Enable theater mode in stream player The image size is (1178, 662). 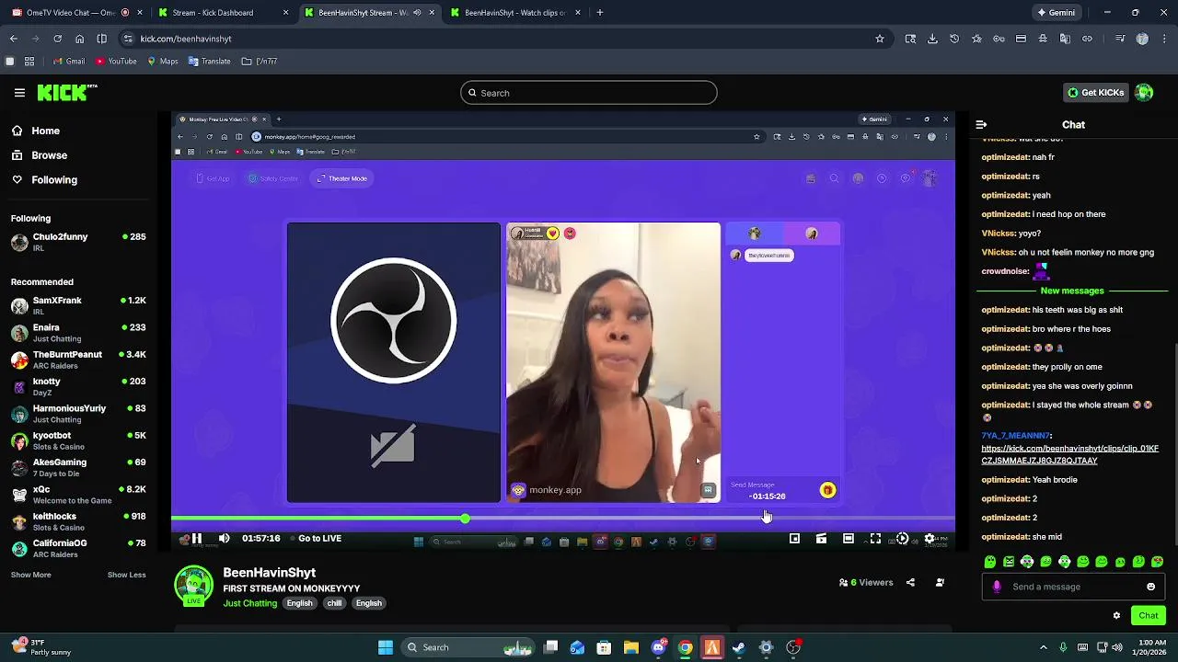(849, 539)
